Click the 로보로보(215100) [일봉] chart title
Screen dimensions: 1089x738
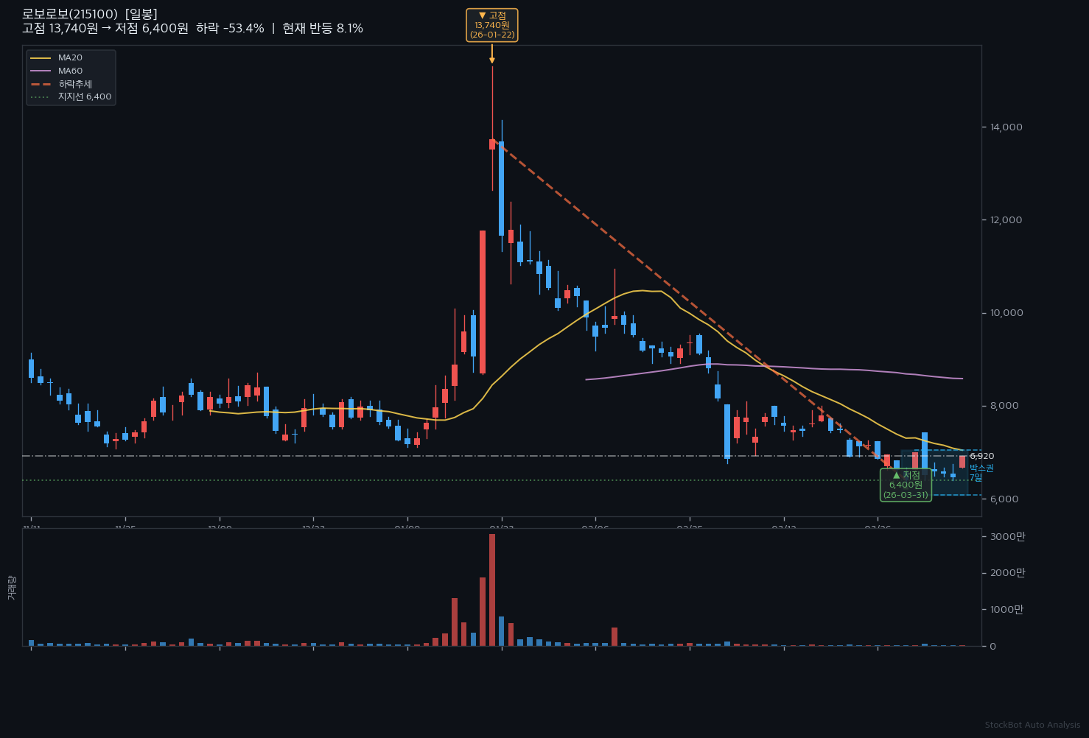[90, 14]
